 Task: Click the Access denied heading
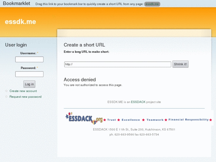80,80
